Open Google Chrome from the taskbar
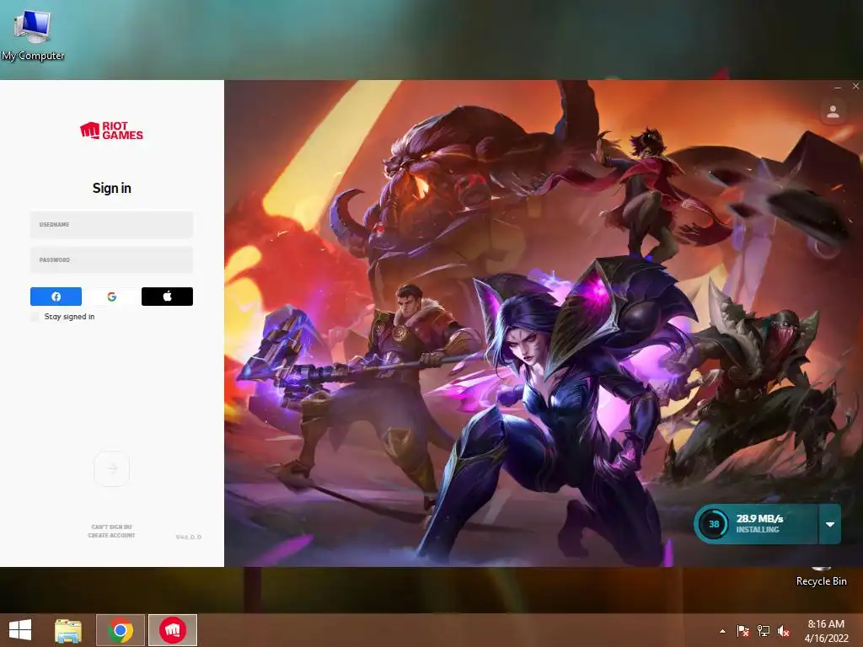Image resolution: width=863 pixels, height=647 pixels. [121, 630]
